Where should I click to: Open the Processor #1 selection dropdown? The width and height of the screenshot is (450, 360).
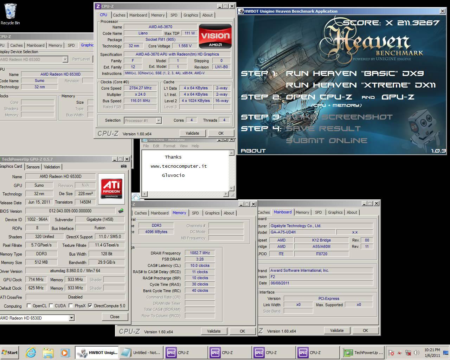click(x=159, y=121)
